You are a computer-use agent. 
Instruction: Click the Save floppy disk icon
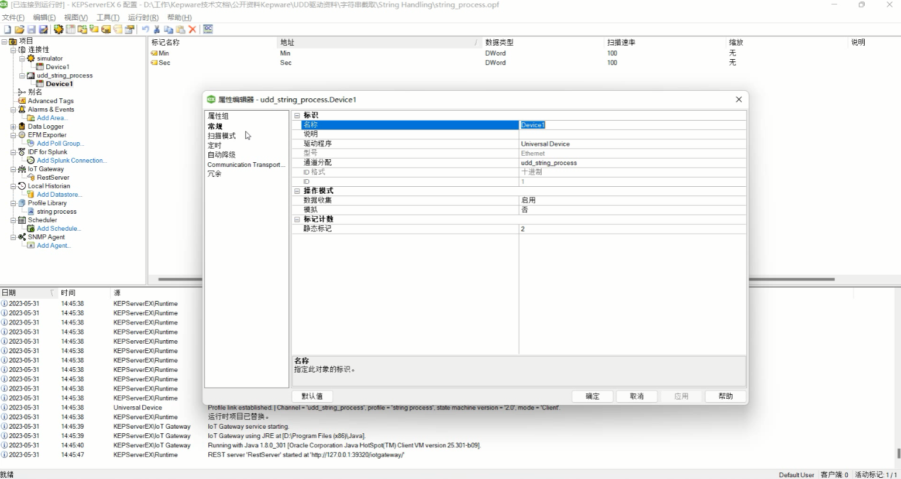pos(31,29)
